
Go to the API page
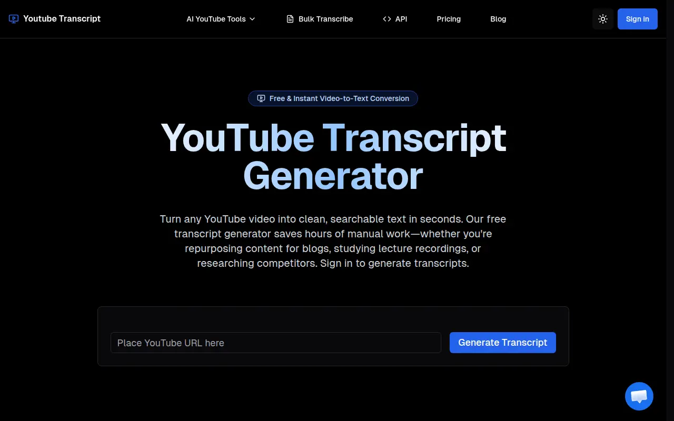point(395,19)
